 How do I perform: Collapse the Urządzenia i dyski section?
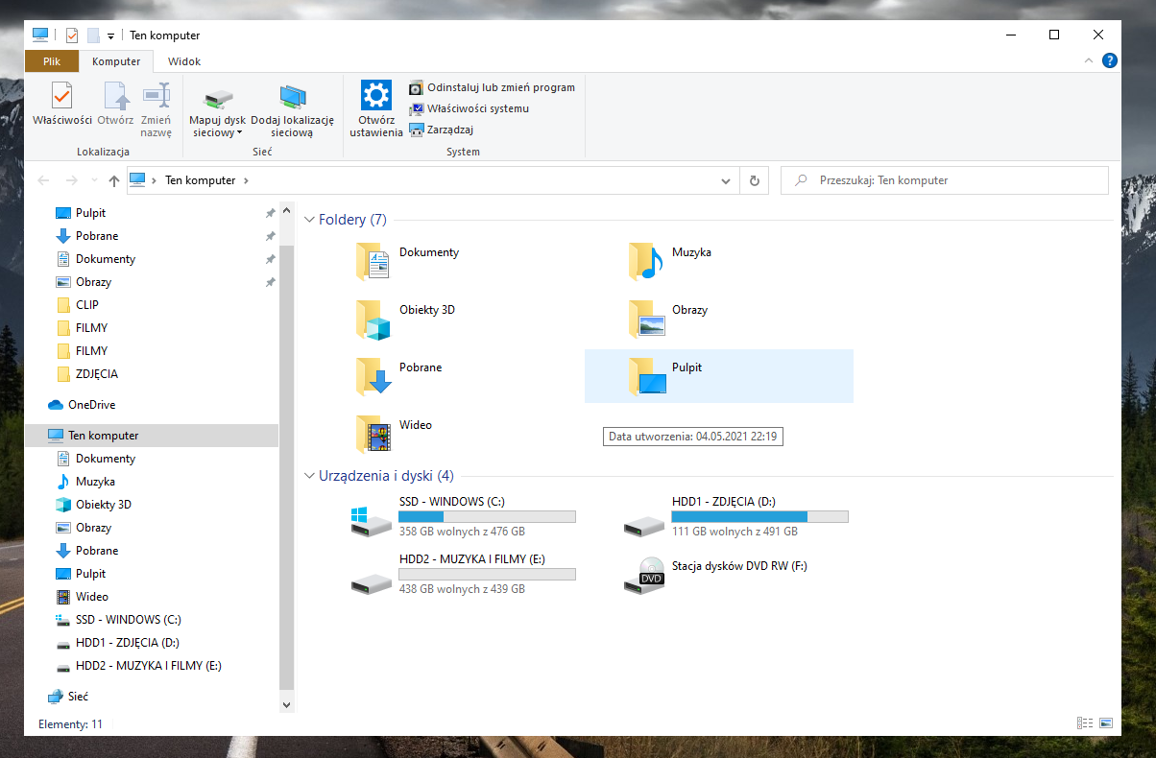pyautogui.click(x=309, y=476)
